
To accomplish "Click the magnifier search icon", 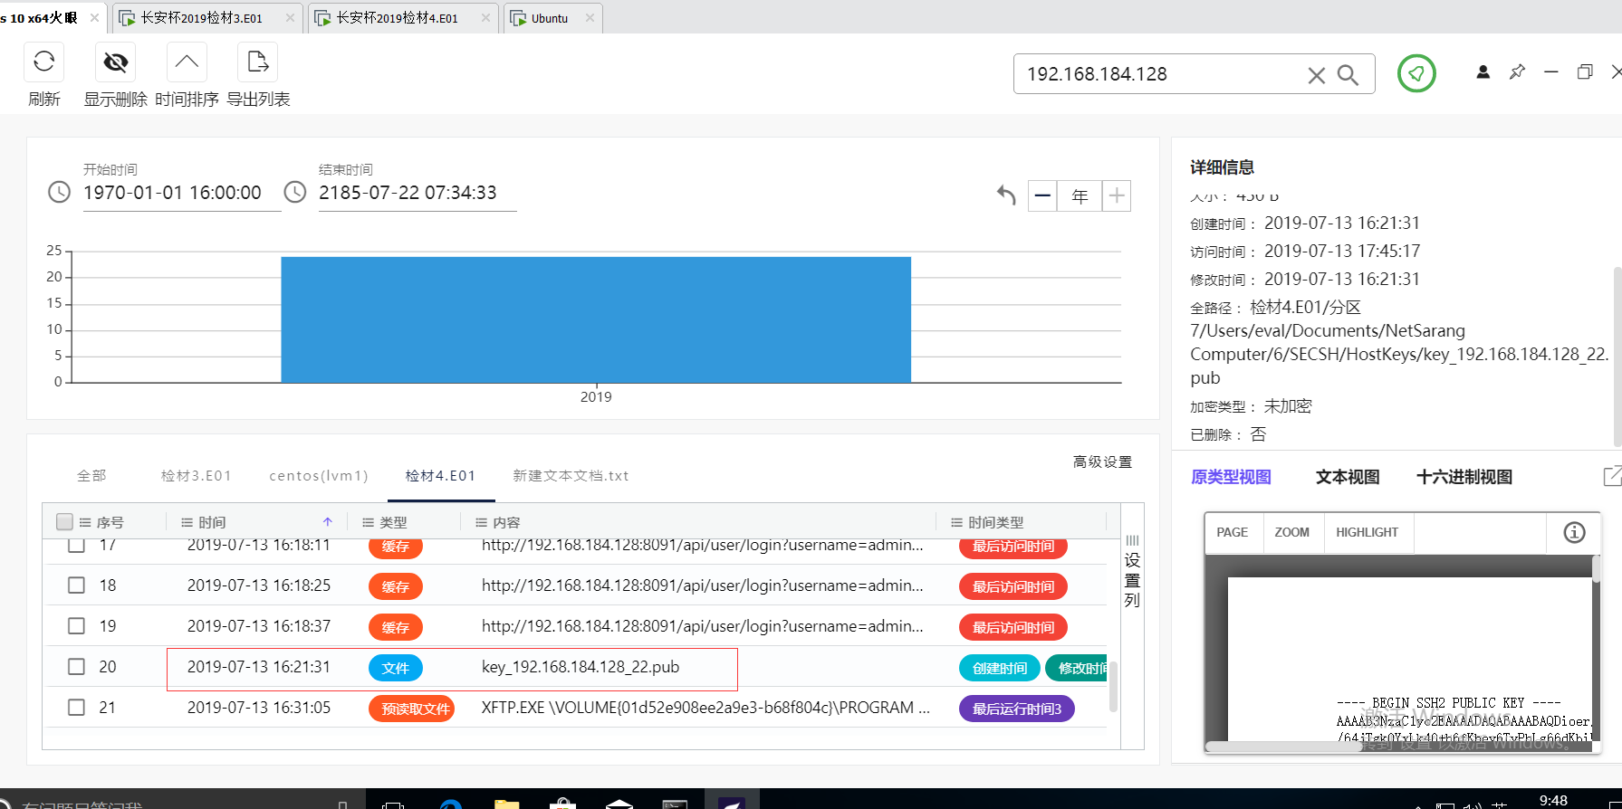I will [1348, 75].
